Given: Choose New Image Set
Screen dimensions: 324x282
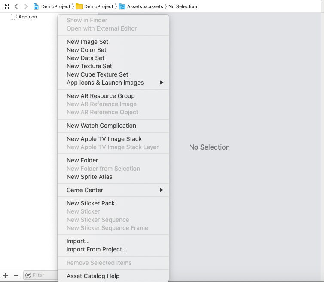Looking at the screenshot, I should click(x=113, y=42).
